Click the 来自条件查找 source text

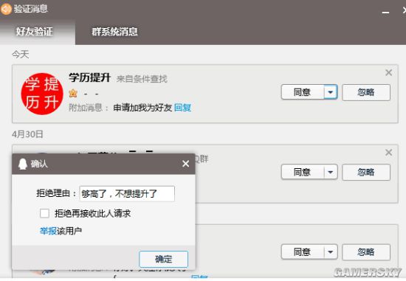pyautogui.click(x=142, y=79)
